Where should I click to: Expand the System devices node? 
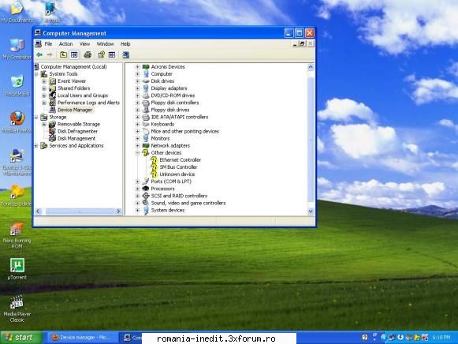pos(137,210)
